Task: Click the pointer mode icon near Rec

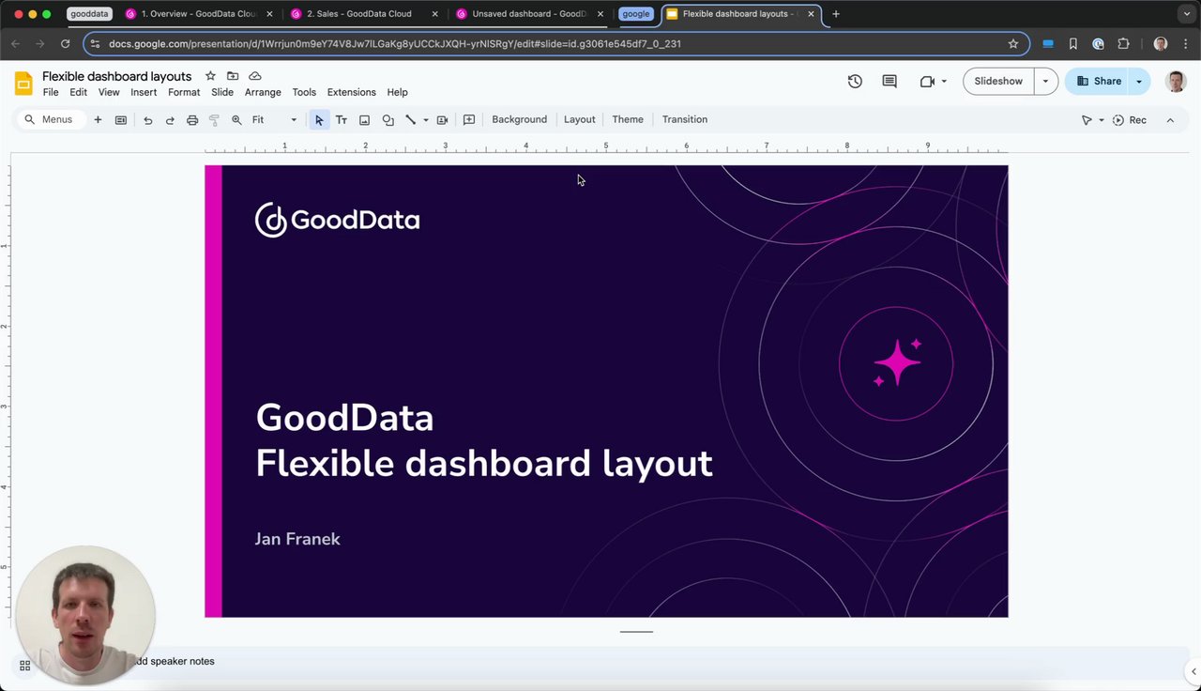Action: 1087,120
